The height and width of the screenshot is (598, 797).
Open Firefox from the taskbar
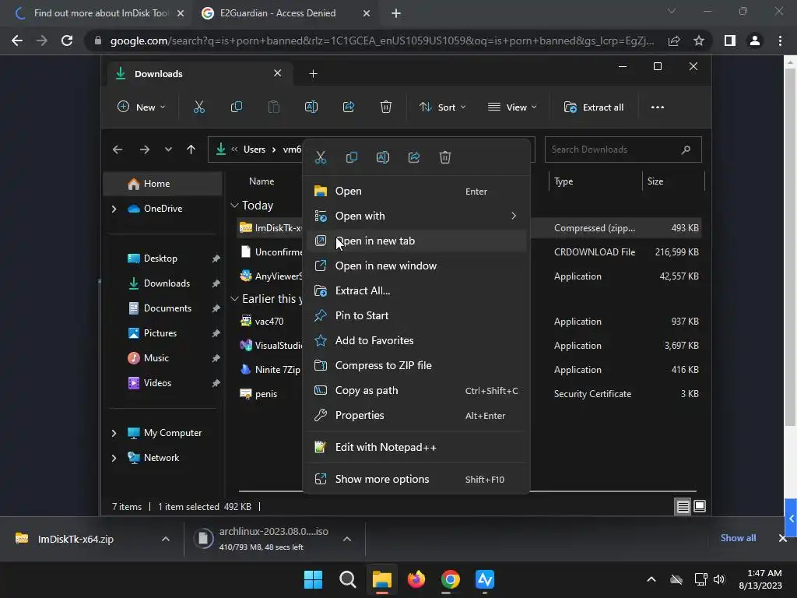416,579
